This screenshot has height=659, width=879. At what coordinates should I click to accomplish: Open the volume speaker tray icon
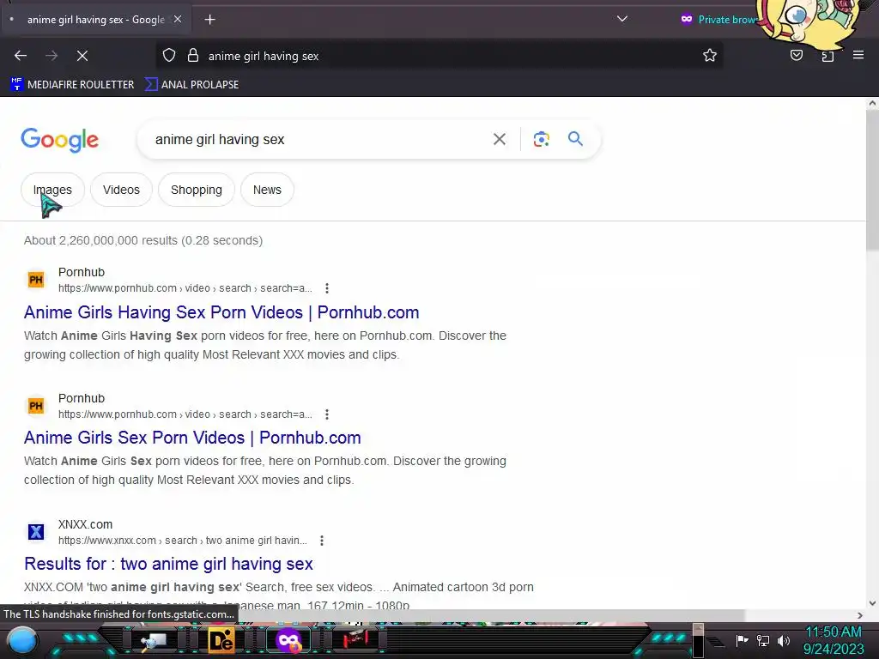(x=784, y=640)
